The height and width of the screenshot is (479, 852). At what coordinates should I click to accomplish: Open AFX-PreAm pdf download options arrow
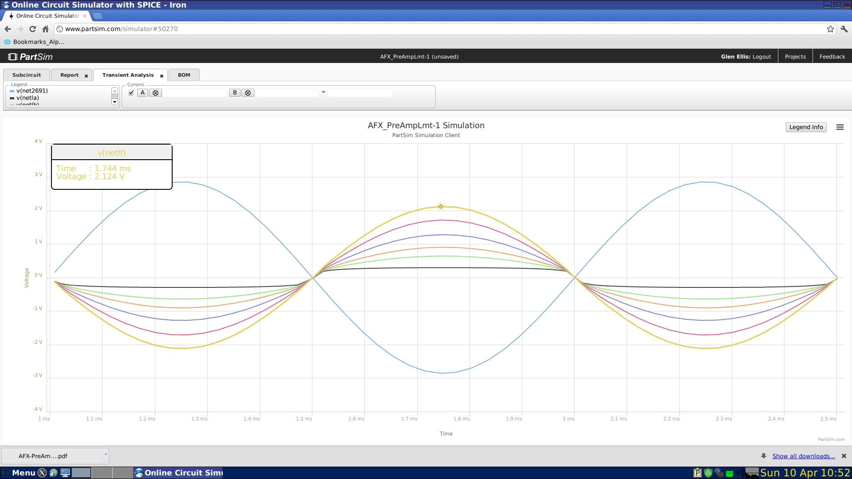(106, 454)
